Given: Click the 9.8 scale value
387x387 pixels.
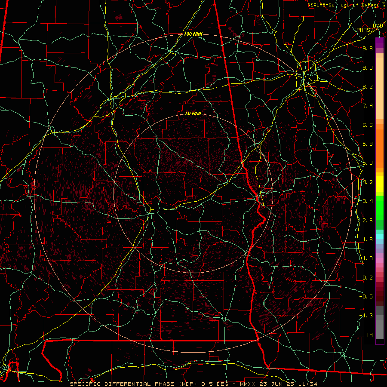Looking at the screenshot, I should (368, 48).
